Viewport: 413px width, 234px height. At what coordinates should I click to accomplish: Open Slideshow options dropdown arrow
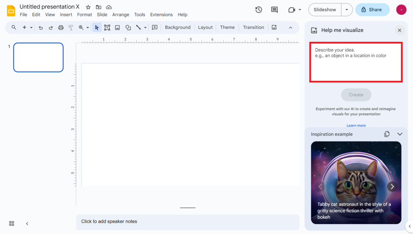pyautogui.click(x=347, y=10)
